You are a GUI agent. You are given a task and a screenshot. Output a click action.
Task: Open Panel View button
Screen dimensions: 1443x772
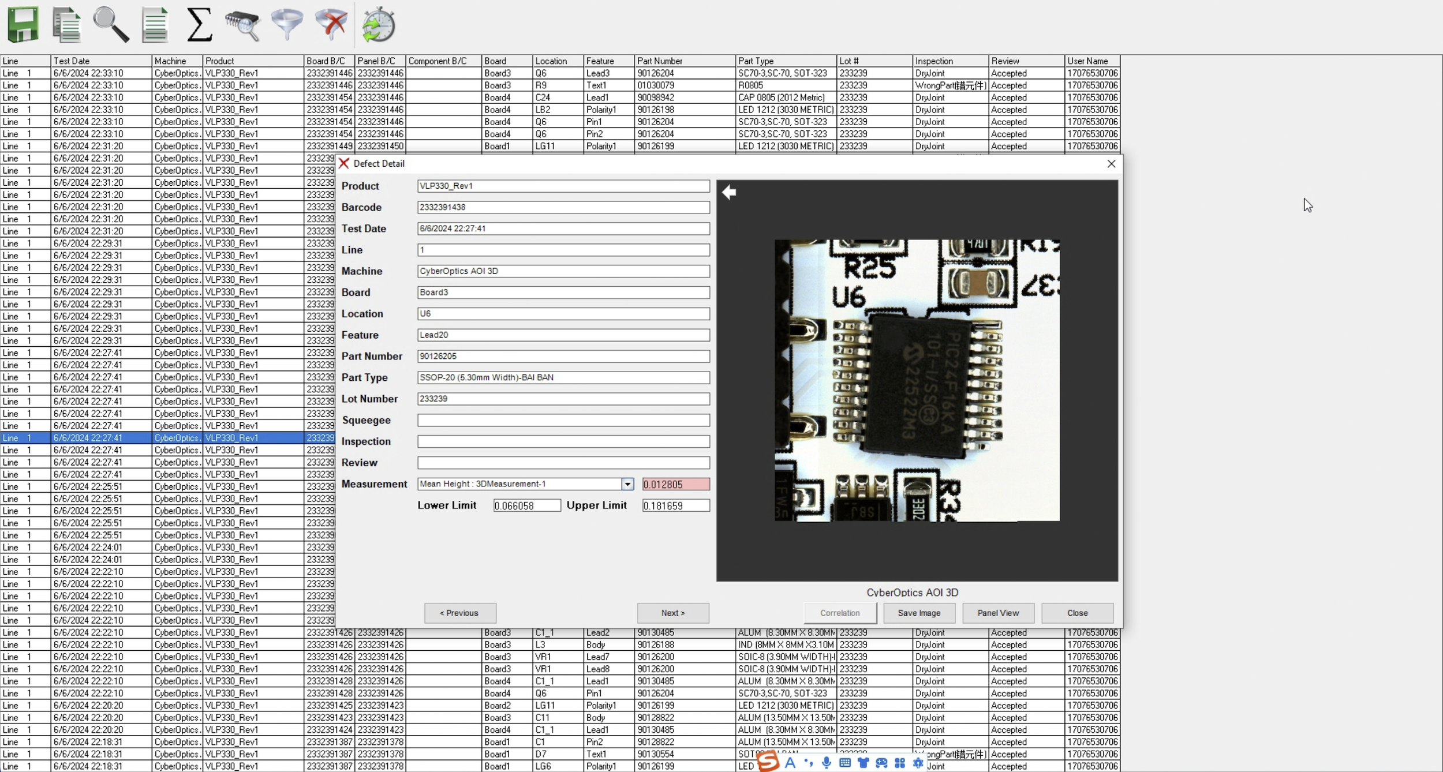point(998,613)
